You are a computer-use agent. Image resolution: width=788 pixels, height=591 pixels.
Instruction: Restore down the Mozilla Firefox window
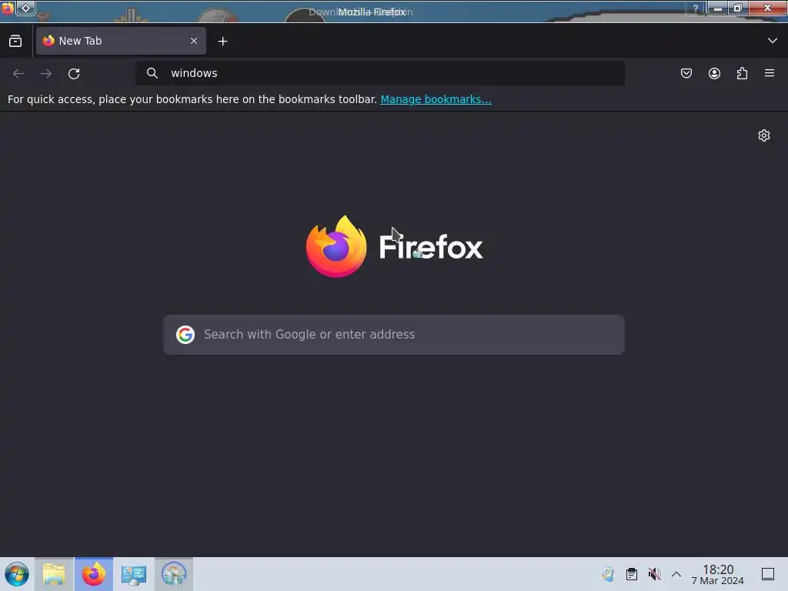(738, 8)
